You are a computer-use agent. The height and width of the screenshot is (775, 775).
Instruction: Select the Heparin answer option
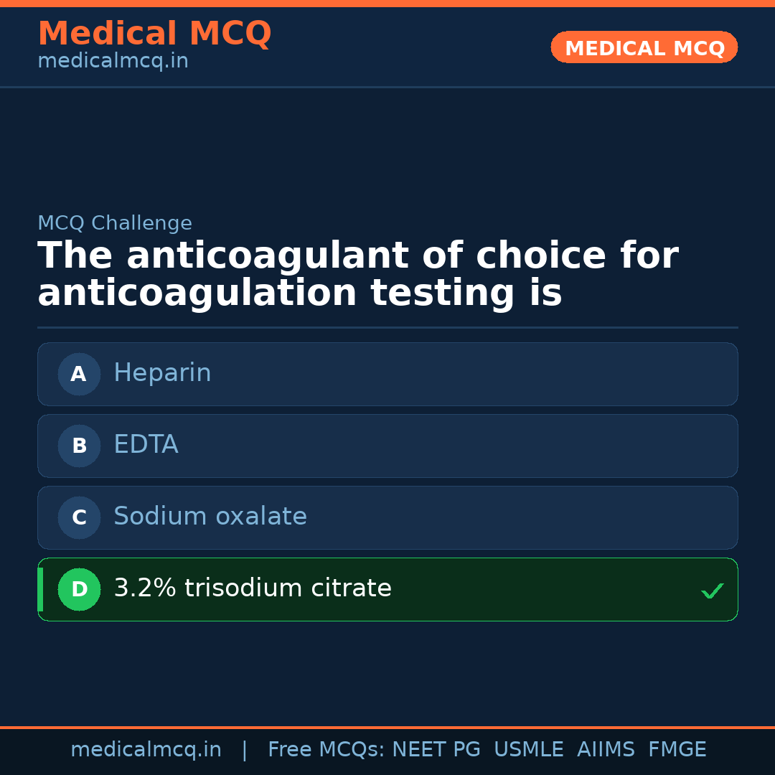387,374
